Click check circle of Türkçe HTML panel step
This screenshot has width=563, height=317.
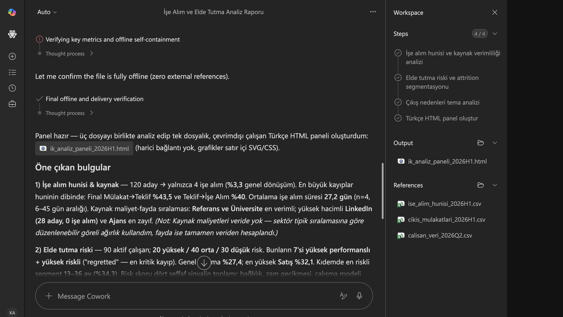(x=398, y=118)
